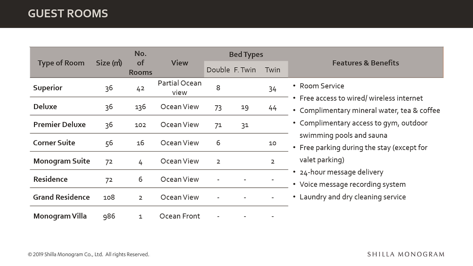Screen dimensions: 473x266
Task: Select the 2019 copyright notice text
Action: tap(88, 254)
